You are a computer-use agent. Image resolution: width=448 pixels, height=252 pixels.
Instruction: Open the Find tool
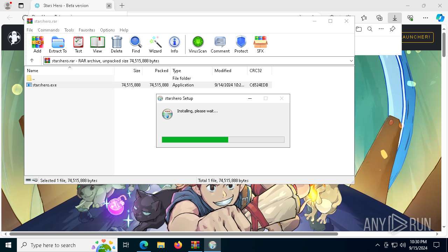click(x=136, y=44)
